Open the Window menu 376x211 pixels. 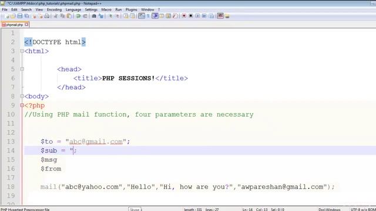(147, 9)
